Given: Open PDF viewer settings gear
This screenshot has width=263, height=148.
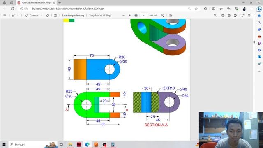Looking at the screenshot, I should pos(249,16).
